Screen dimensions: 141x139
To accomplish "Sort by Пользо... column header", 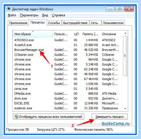I will click(x=62, y=34).
